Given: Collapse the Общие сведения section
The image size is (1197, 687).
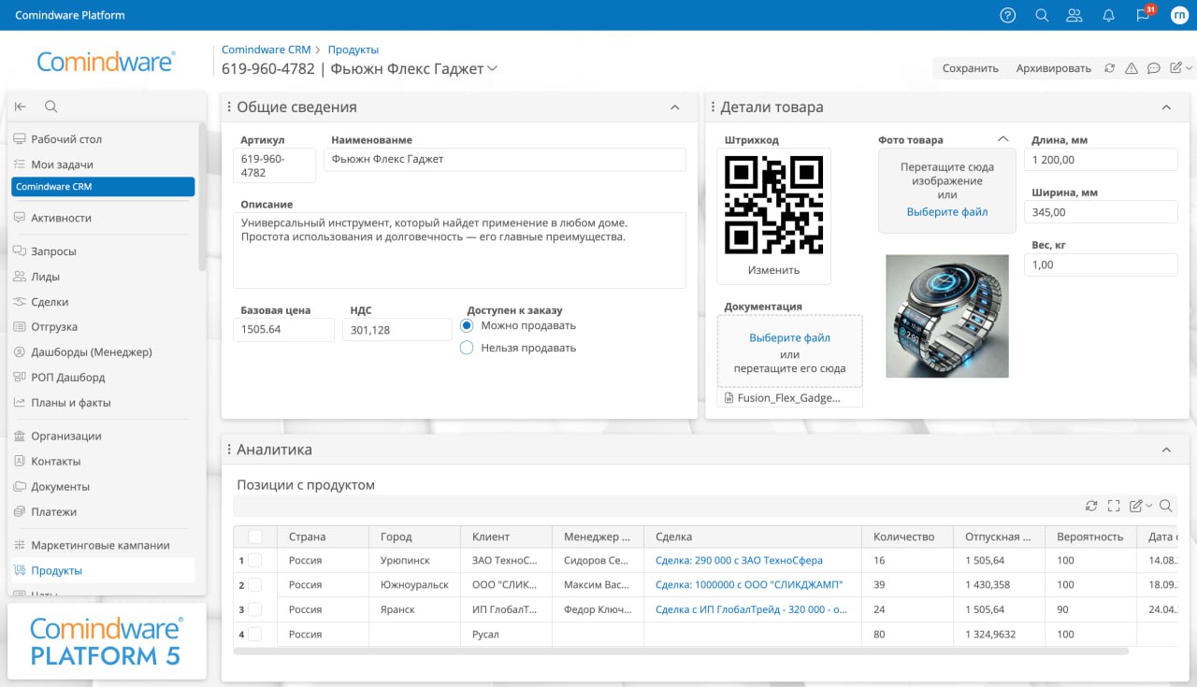Looking at the screenshot, I should point(674,107).
